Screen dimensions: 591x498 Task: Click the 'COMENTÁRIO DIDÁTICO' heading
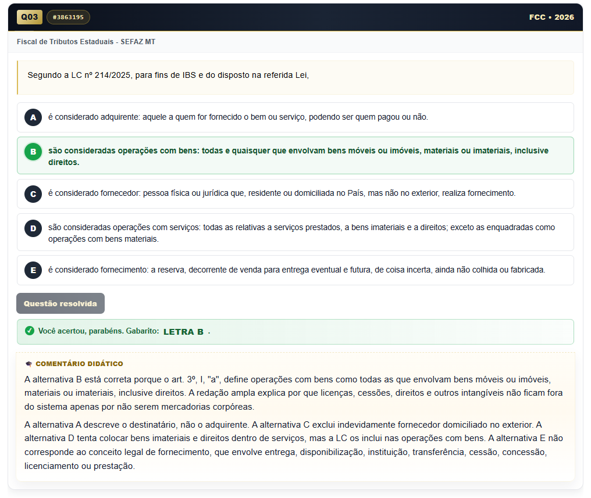(79, 364)
